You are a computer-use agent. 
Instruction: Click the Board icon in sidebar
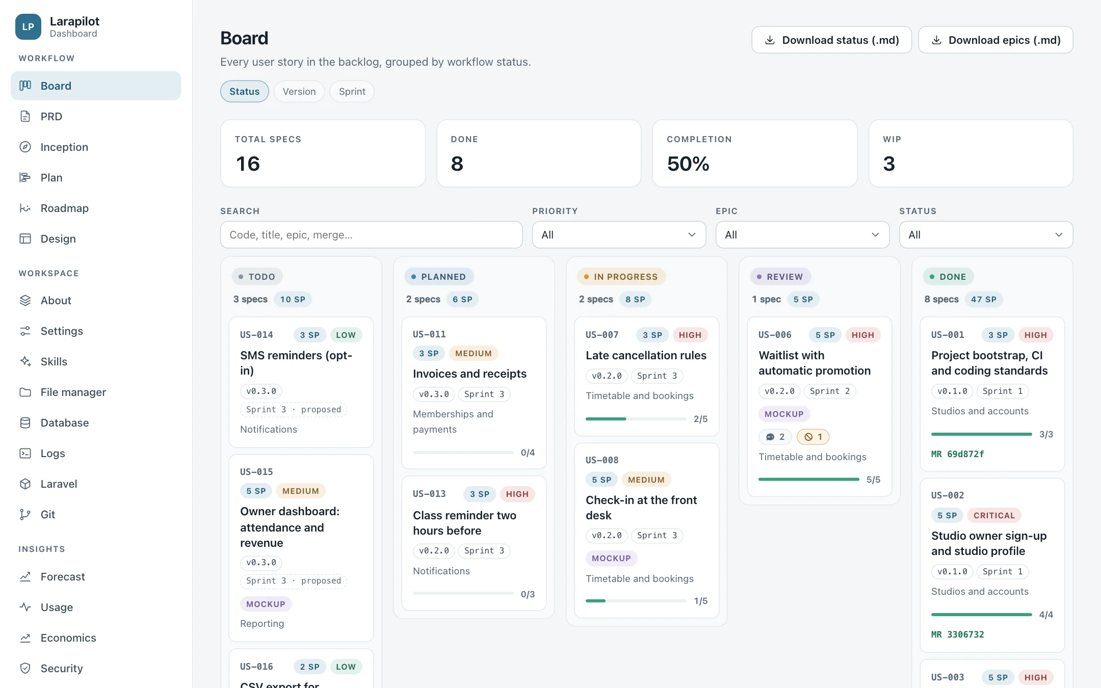click(25, 86)
